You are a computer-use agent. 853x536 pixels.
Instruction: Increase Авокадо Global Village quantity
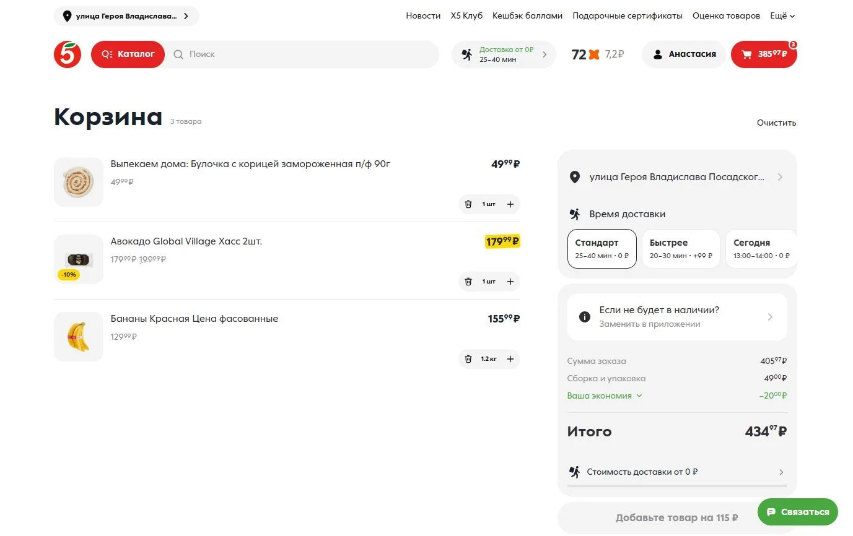click(510, 282)
